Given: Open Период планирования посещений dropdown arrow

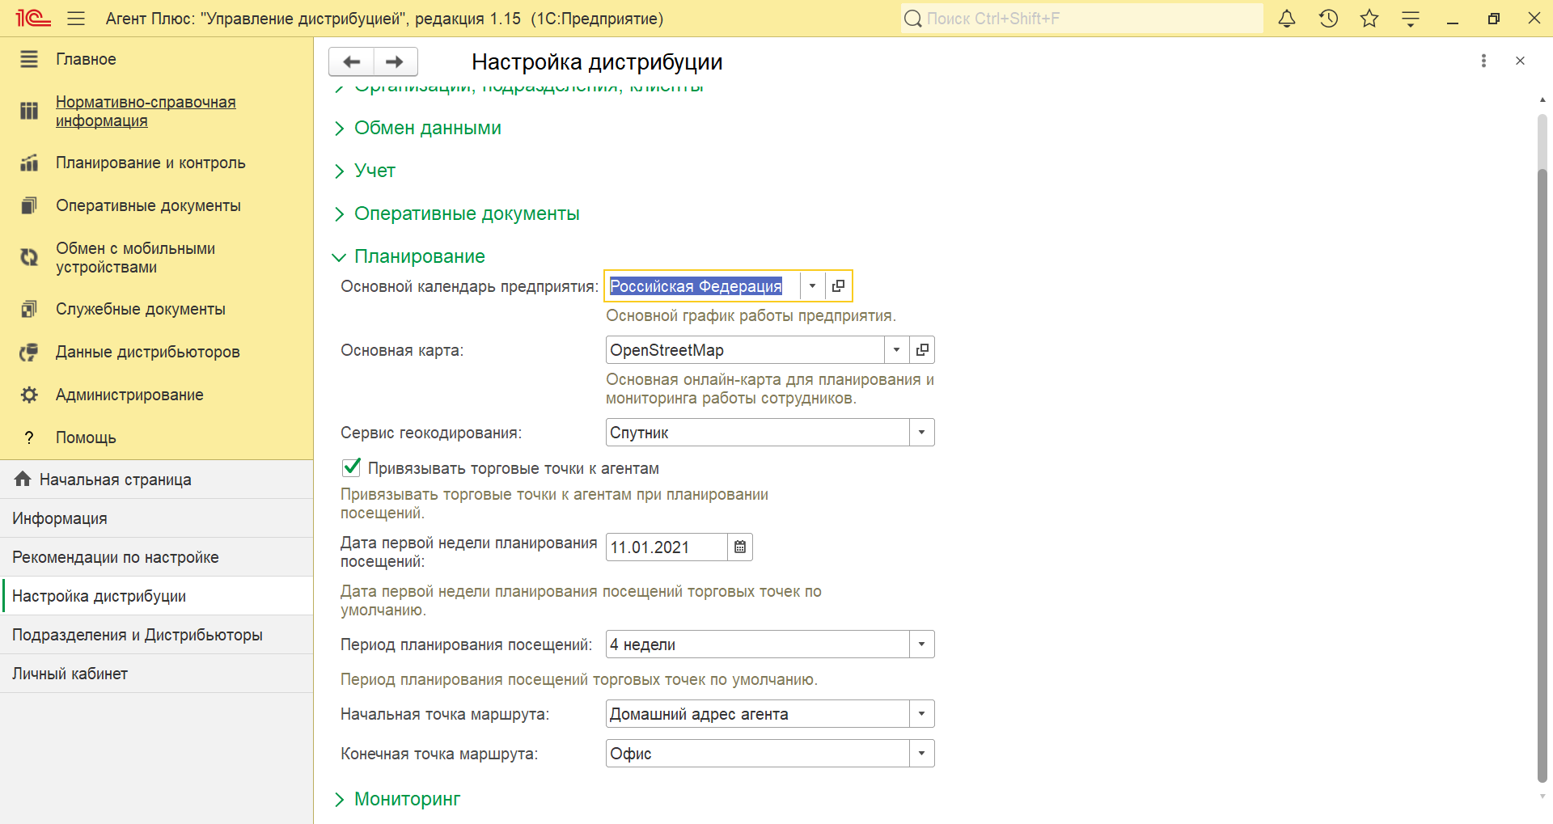Looking at the screenshot, I should click(921, 644).
